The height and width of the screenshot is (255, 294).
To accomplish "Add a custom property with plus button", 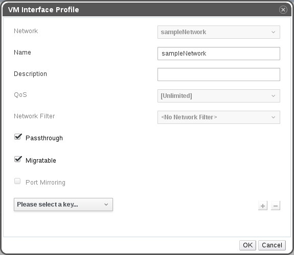I will click(x=263, y=206).
